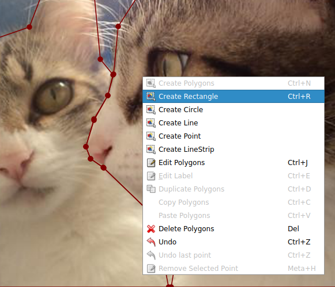The height and width of the screenshot is (287, 335).
Task: Click the Ctrl+J shortcut label
Action: pyautogui.click(x=298, y=163)
